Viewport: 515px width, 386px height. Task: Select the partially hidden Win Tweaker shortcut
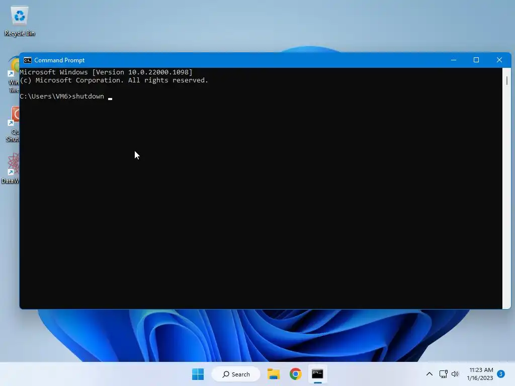(13, 75)
